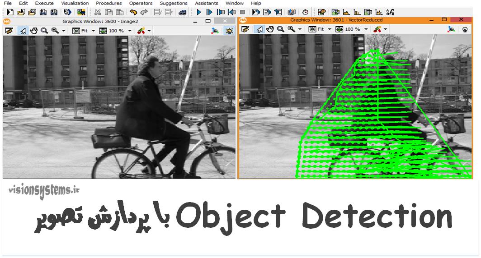Open the Suggestions menu
Image resolution: width=481 pixels, height=258 pixels.
(174, 3)
